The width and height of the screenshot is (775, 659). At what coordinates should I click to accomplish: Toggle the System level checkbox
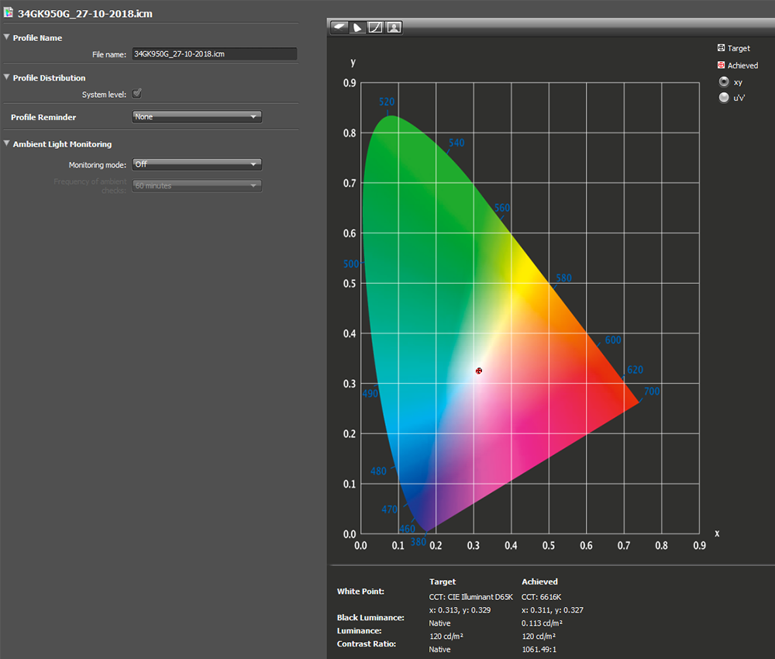click(x=137, y=94)
